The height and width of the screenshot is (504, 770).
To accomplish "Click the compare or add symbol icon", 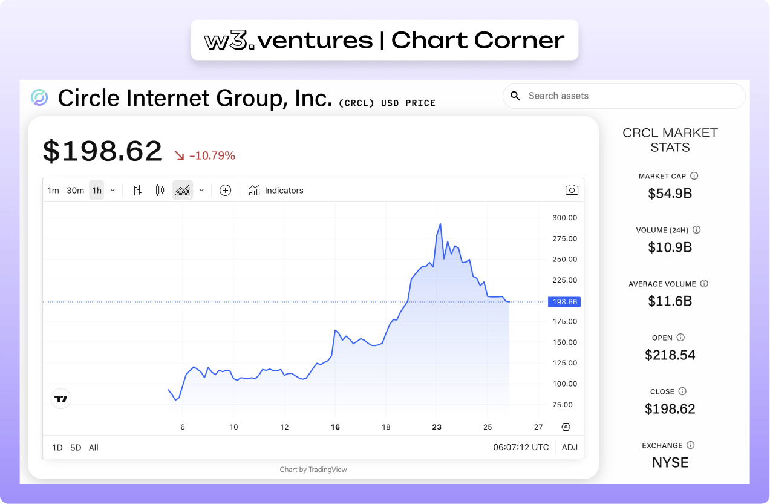I will click(x=225, y=190).
